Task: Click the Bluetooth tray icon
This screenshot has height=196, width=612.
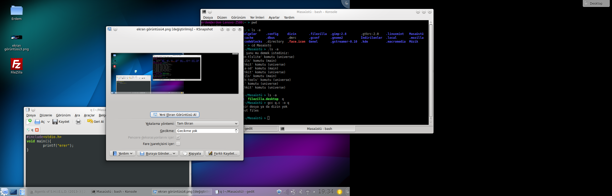Action: 301,192
